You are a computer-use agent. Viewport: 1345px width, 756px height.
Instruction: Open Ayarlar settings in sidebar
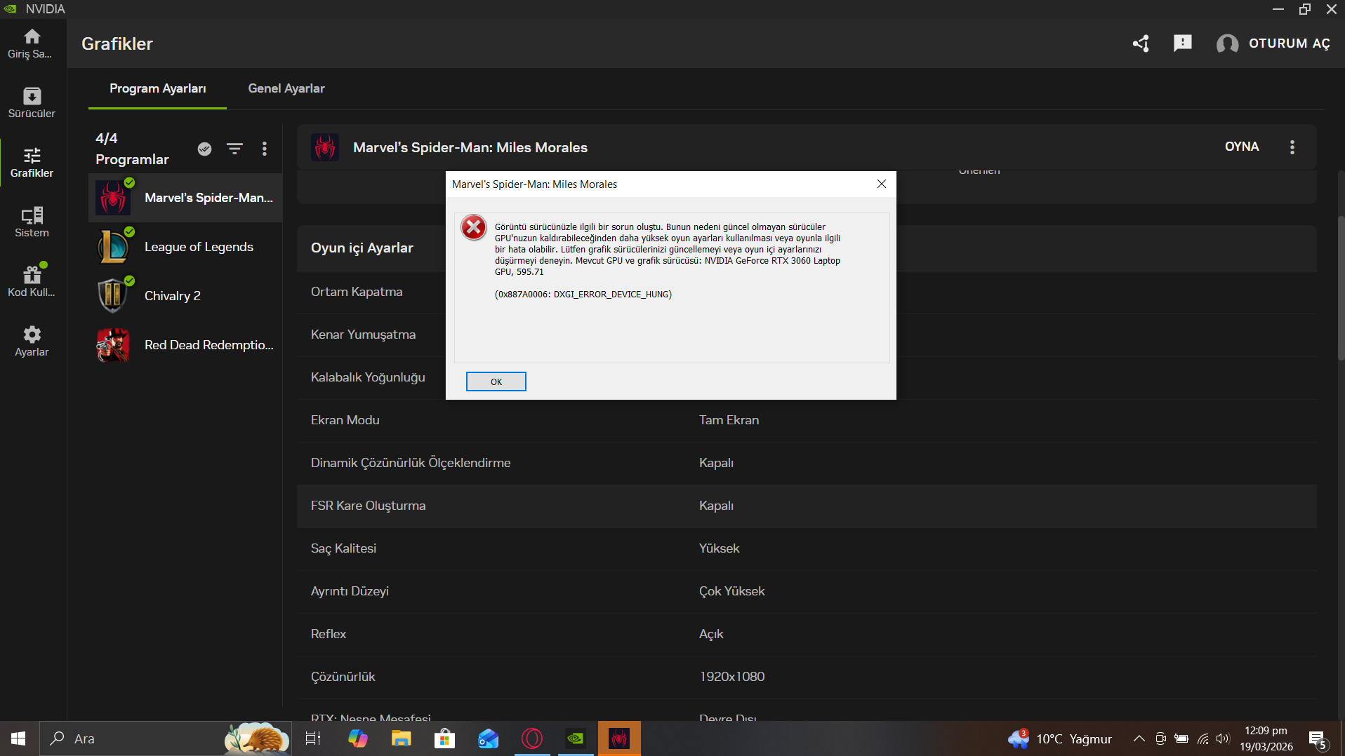pos(32,342)
